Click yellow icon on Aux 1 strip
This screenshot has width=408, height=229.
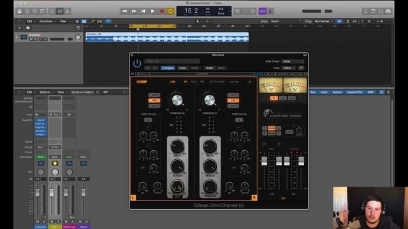pos(55,163)
